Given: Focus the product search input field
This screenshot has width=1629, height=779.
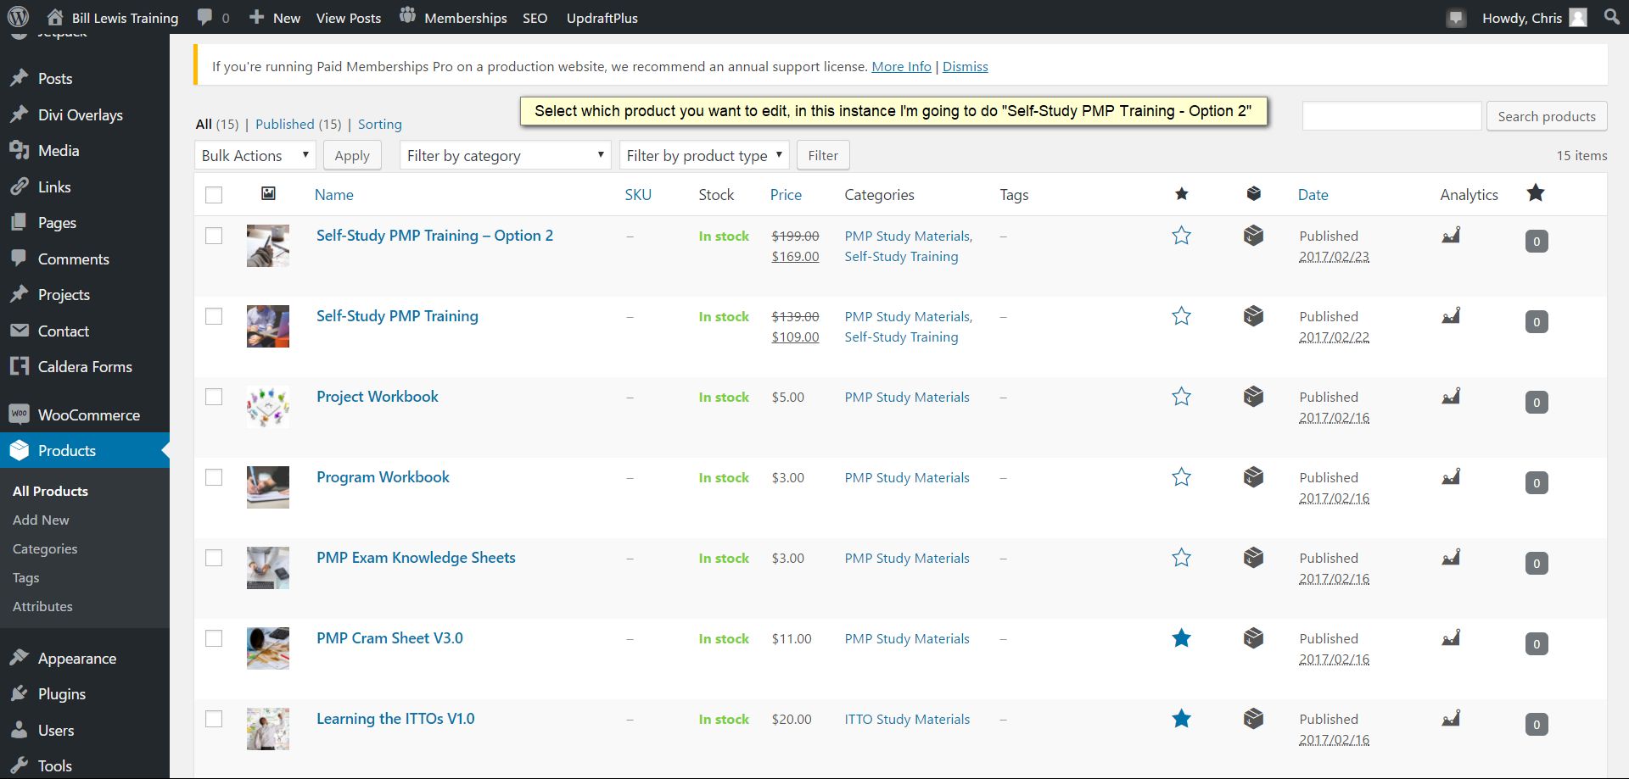Looking at the screenshot, I should pyautogui.click(x=1391, y=116).
